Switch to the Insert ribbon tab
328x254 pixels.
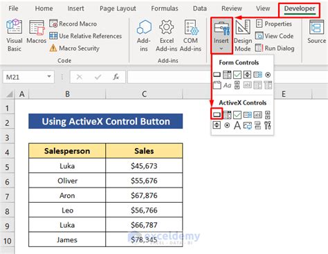75,8
